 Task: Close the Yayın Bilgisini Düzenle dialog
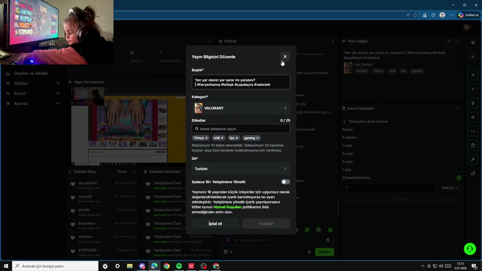click(x=285, y=57)
